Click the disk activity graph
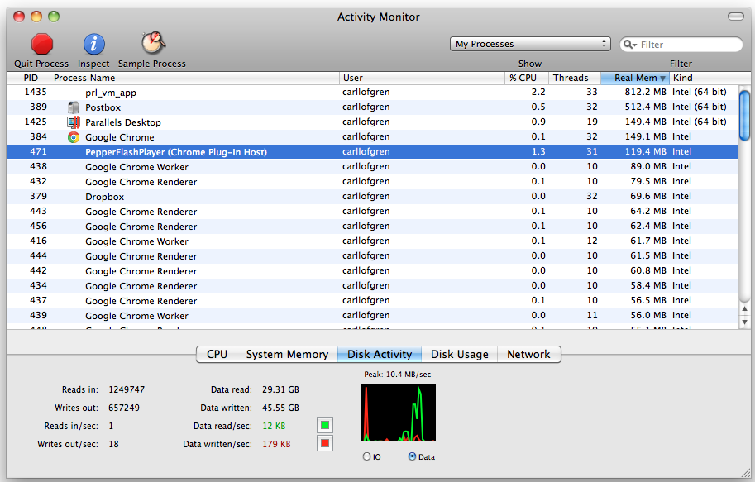This screenshot has height=482, width=755. (398, 413)
